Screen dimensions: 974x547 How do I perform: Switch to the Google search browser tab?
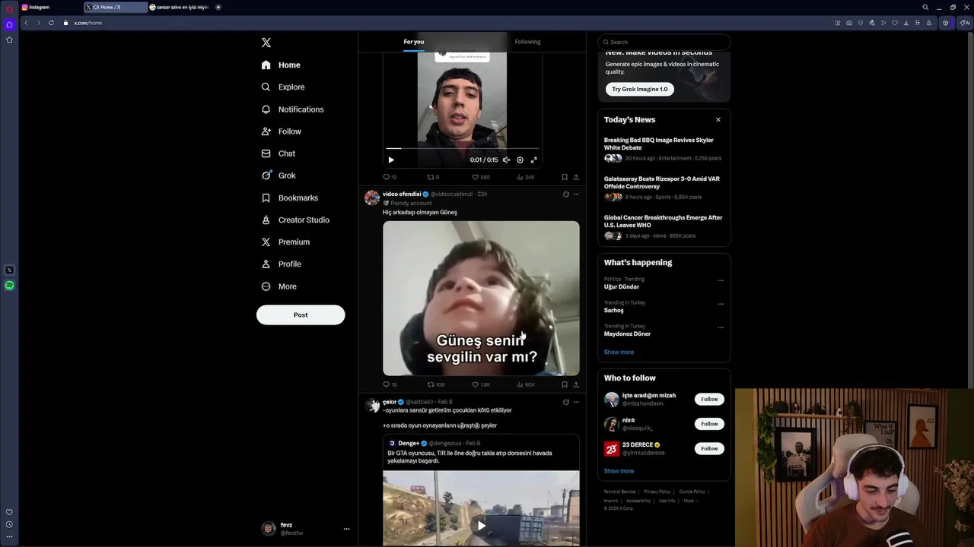tap(179, 7)
